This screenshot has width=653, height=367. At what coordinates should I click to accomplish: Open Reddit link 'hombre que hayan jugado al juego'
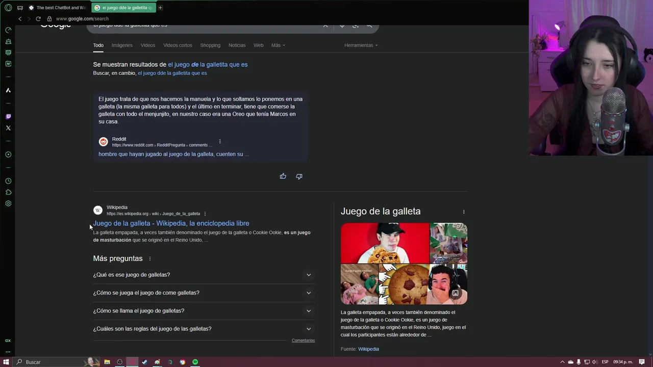173,154
